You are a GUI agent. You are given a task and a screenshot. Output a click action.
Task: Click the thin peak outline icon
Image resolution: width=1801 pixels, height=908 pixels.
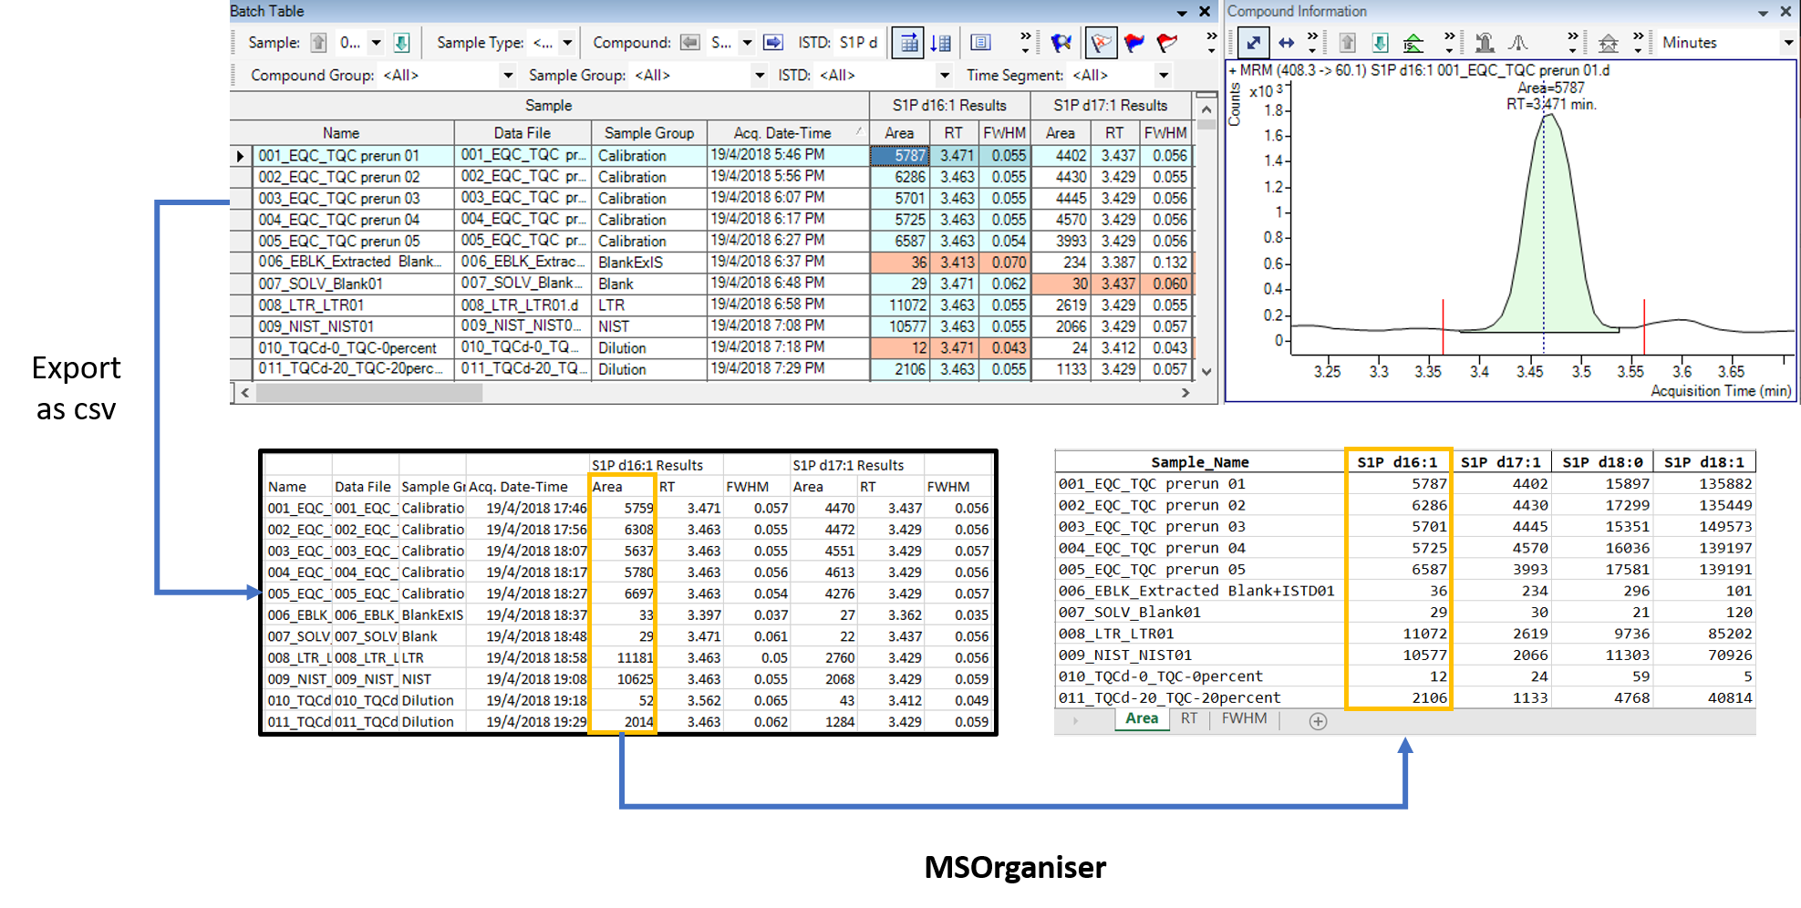tap(1518, 43)
